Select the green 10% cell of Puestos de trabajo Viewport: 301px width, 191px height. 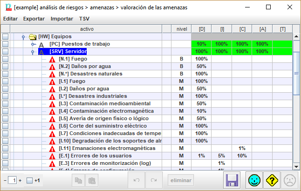point(201,44)
